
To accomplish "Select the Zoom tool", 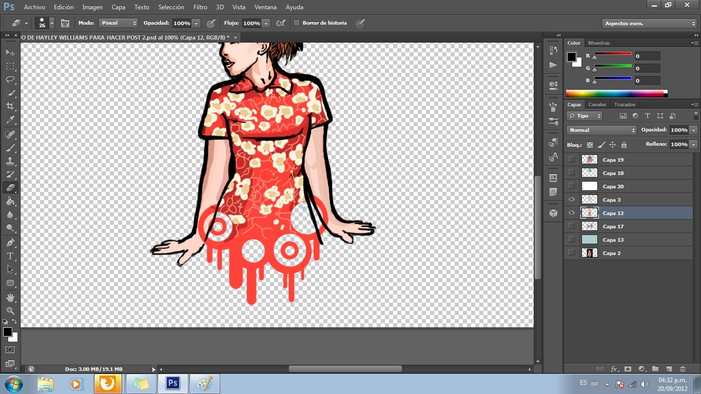I will click(10, 311).
